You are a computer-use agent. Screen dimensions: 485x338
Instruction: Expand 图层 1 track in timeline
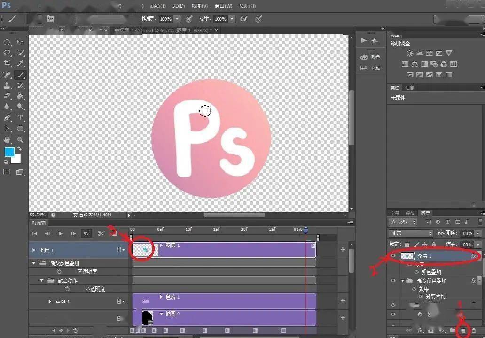point(34,250)
